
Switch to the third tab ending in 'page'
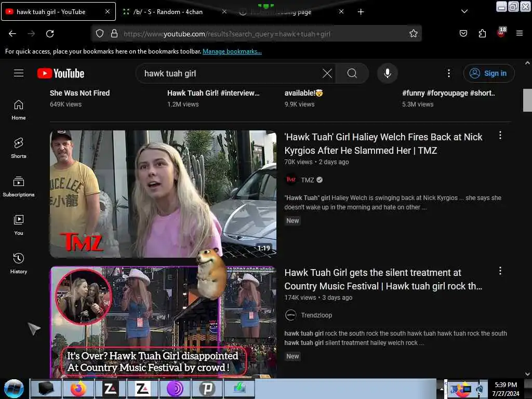tap(282, 11)
